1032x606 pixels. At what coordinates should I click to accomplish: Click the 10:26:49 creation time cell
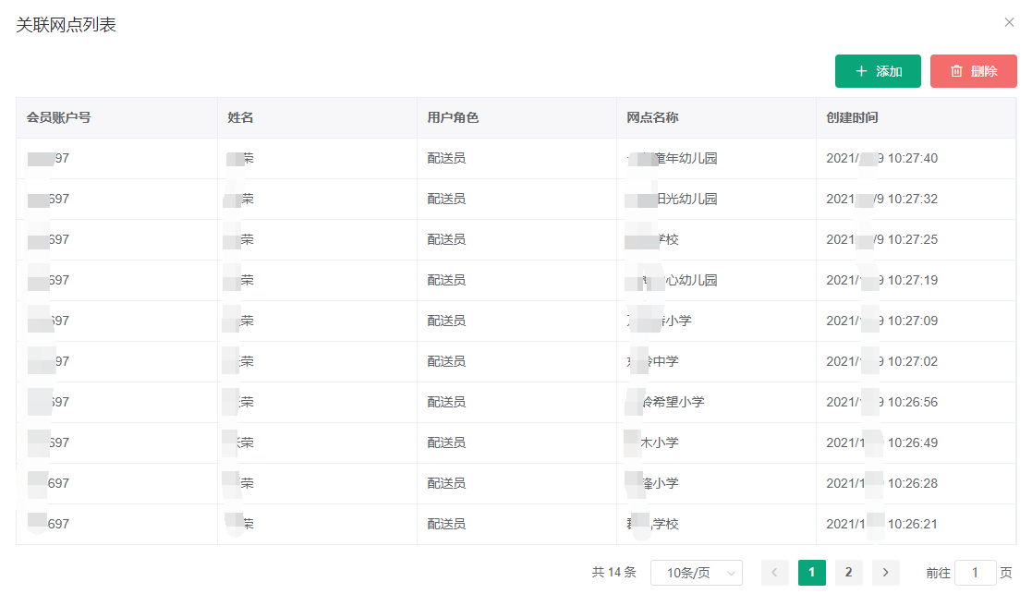(x=881, y=443)
